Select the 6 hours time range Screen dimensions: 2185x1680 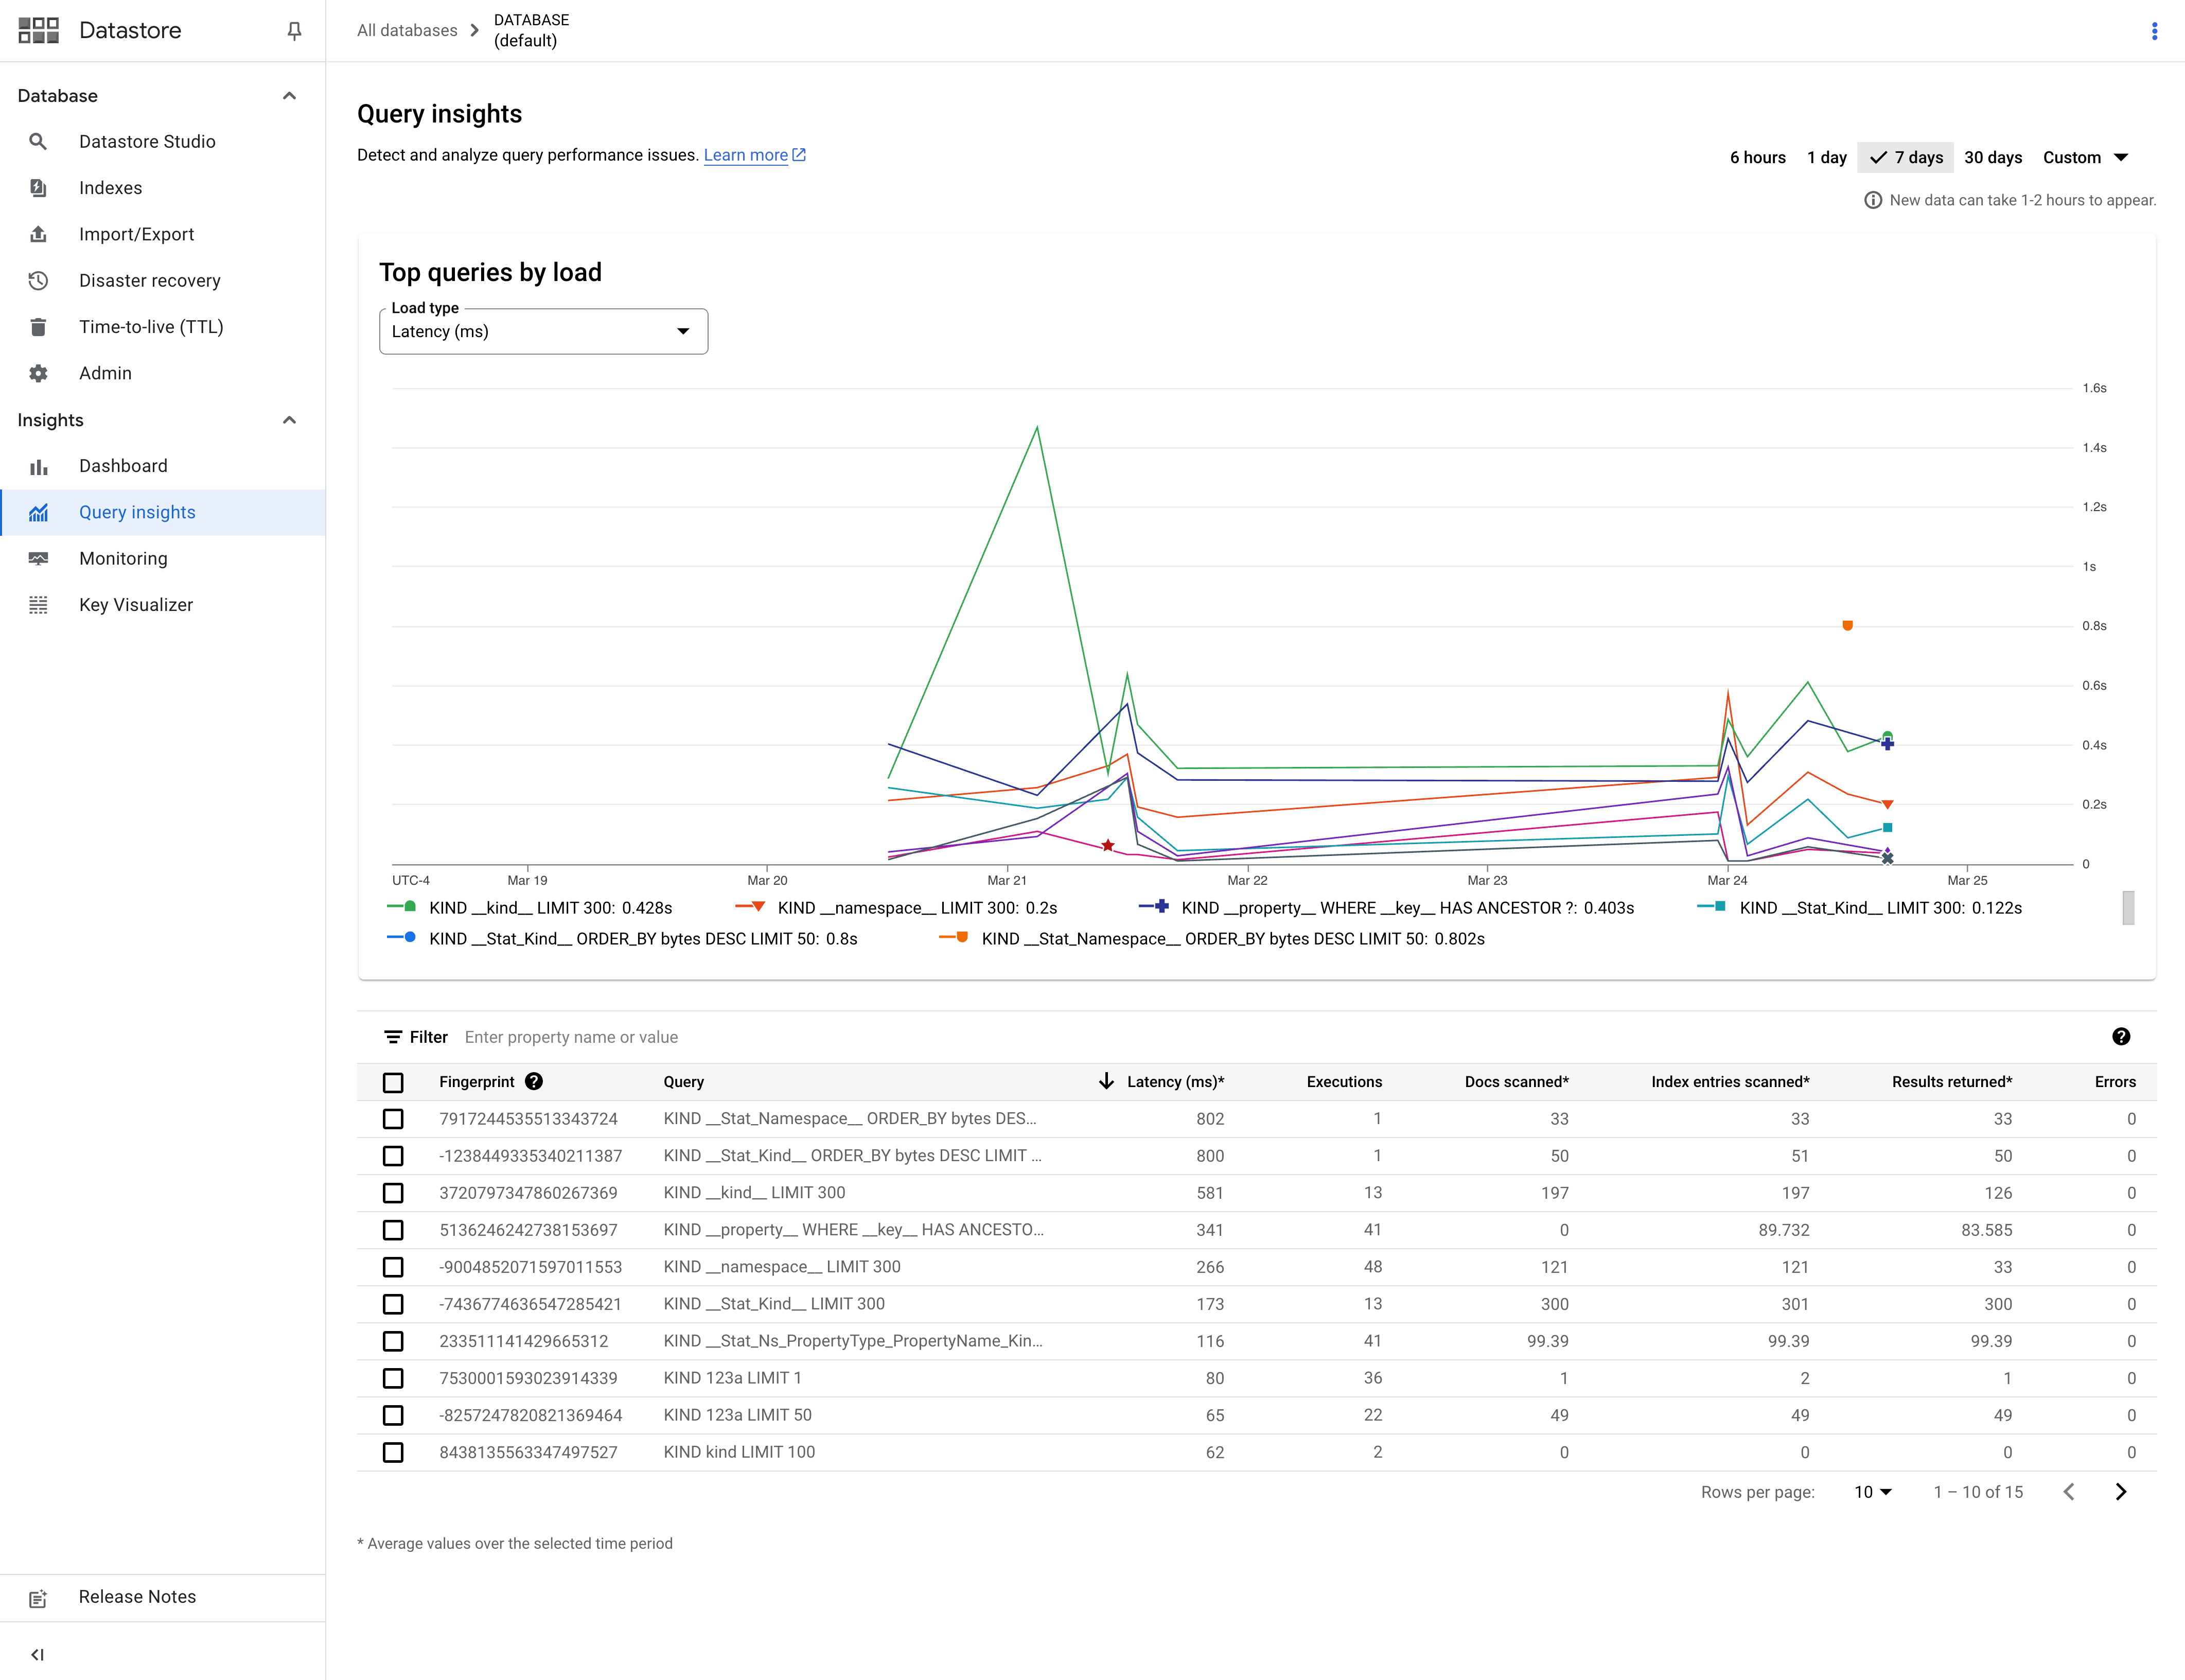1757,157
